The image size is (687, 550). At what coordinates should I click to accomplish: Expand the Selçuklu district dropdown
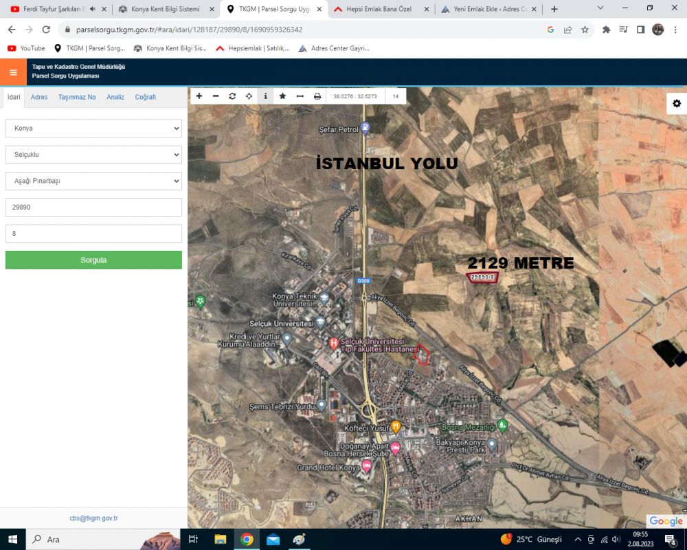click(x=93, y=155)
